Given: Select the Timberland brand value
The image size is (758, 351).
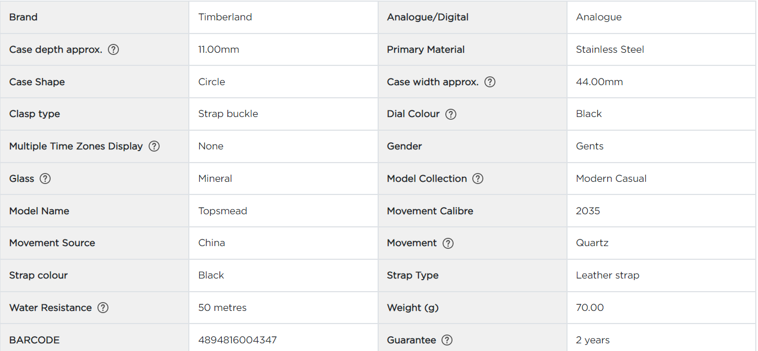Looking at the screenshot, I should pos(225,17).
